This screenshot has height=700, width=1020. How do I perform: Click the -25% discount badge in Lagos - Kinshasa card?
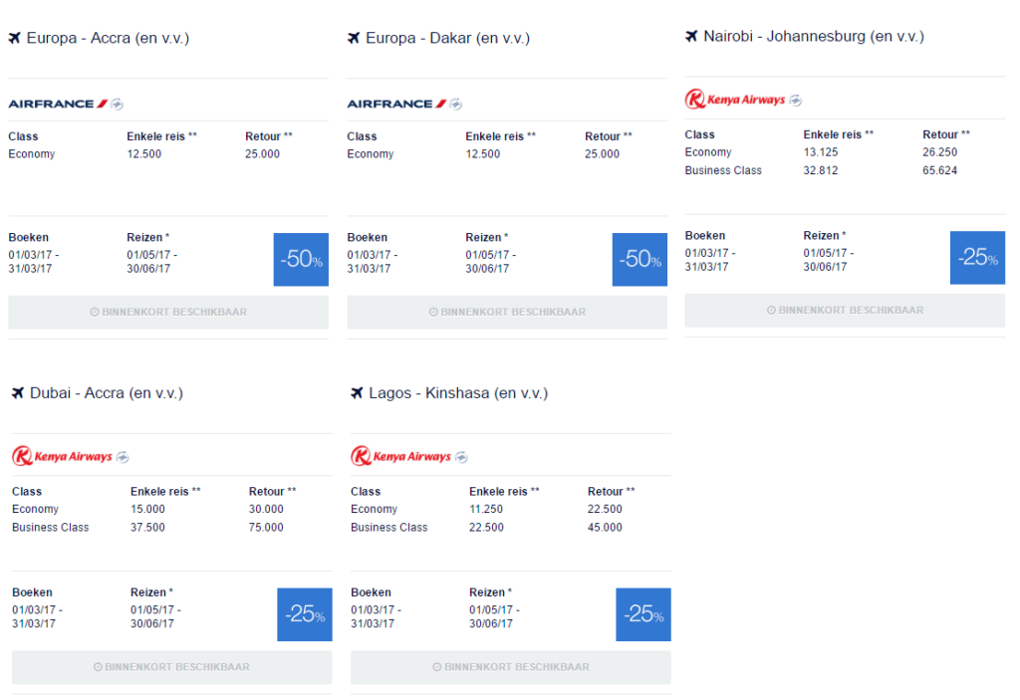coord(643,614)
